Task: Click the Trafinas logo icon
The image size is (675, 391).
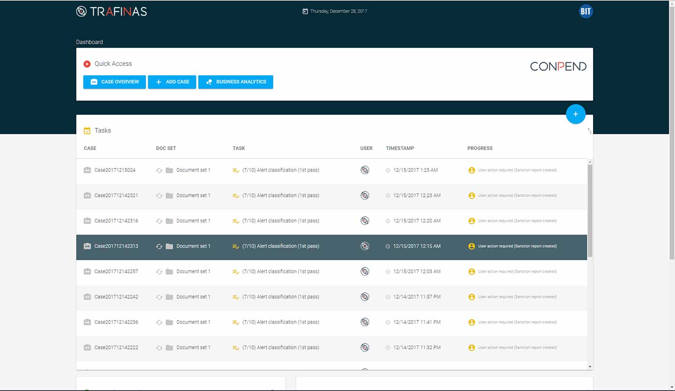Action: tap(81, 11)
